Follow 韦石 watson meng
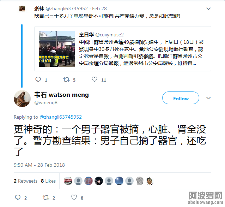 coord(181,98)
